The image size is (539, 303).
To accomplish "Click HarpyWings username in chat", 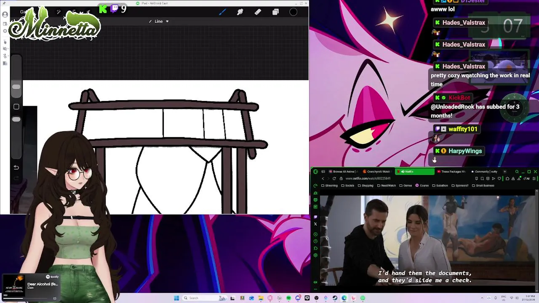I will [x=465, y=151].
